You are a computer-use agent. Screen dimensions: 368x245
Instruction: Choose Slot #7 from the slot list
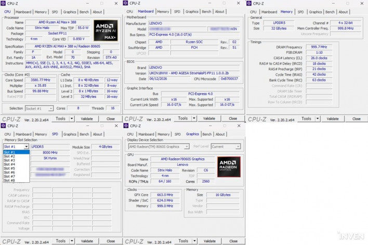coord(16,176)
